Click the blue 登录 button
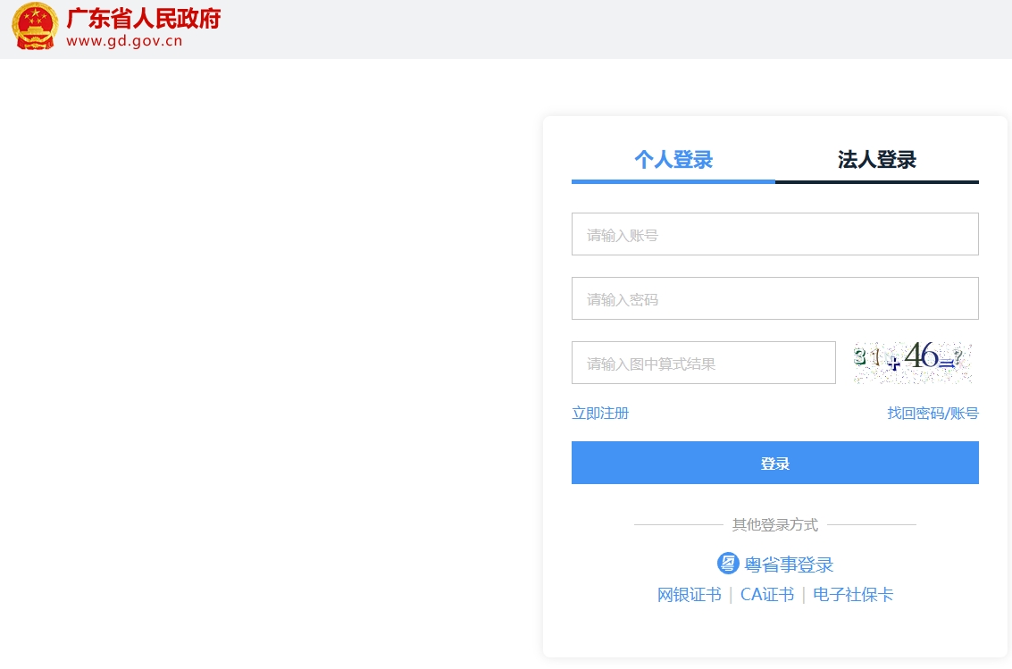The image size is (1012, 669). point(774,463)
